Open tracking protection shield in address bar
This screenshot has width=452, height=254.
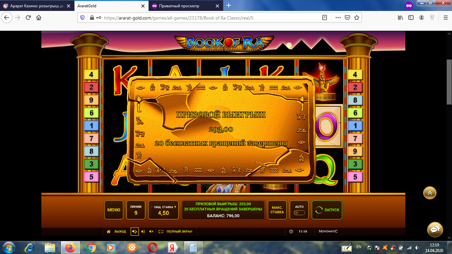(83, 18)
